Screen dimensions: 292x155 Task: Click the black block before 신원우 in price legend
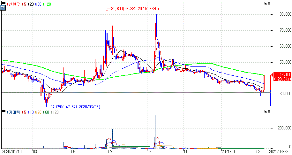click(x=4, y=3)
